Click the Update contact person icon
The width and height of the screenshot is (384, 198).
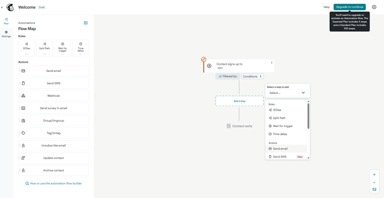tap(23, 158)
